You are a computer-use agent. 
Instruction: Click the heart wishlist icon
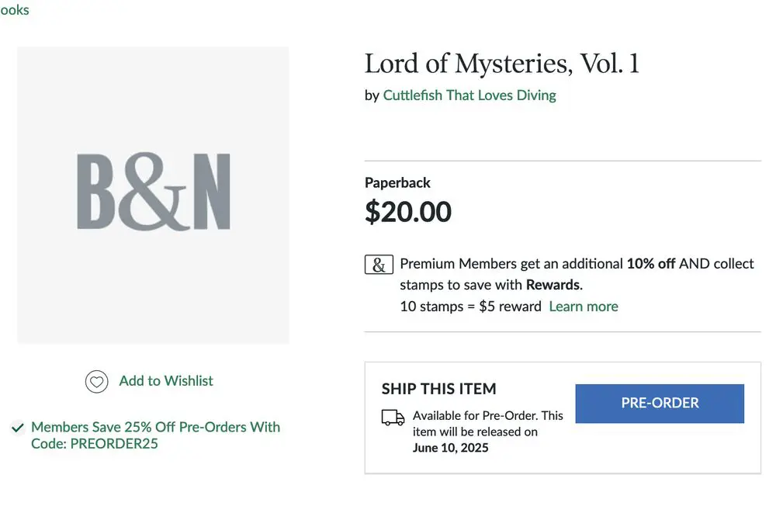[x=96, y=382]
